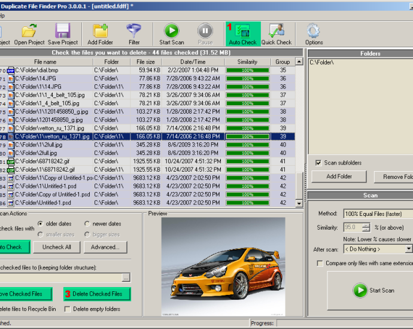Click the icon for C:\Folder\1\1_4_belt_105.jpg

pos(11,95)
